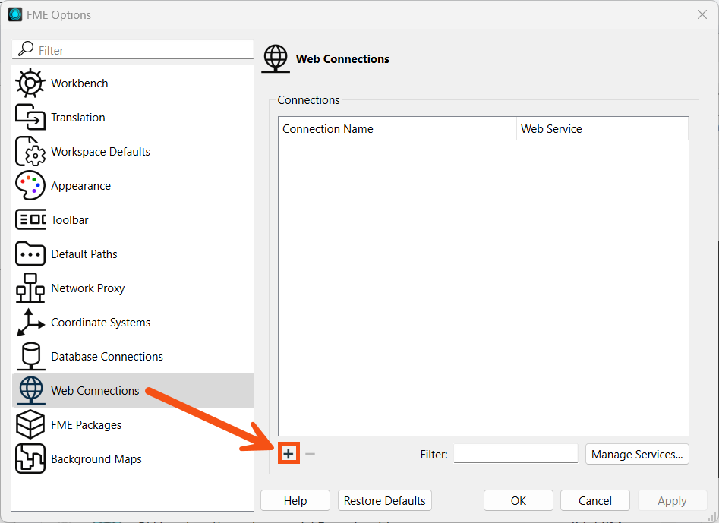Click the connections Filter text field
This screenshot has height=523, width=719.
[516, 454]
